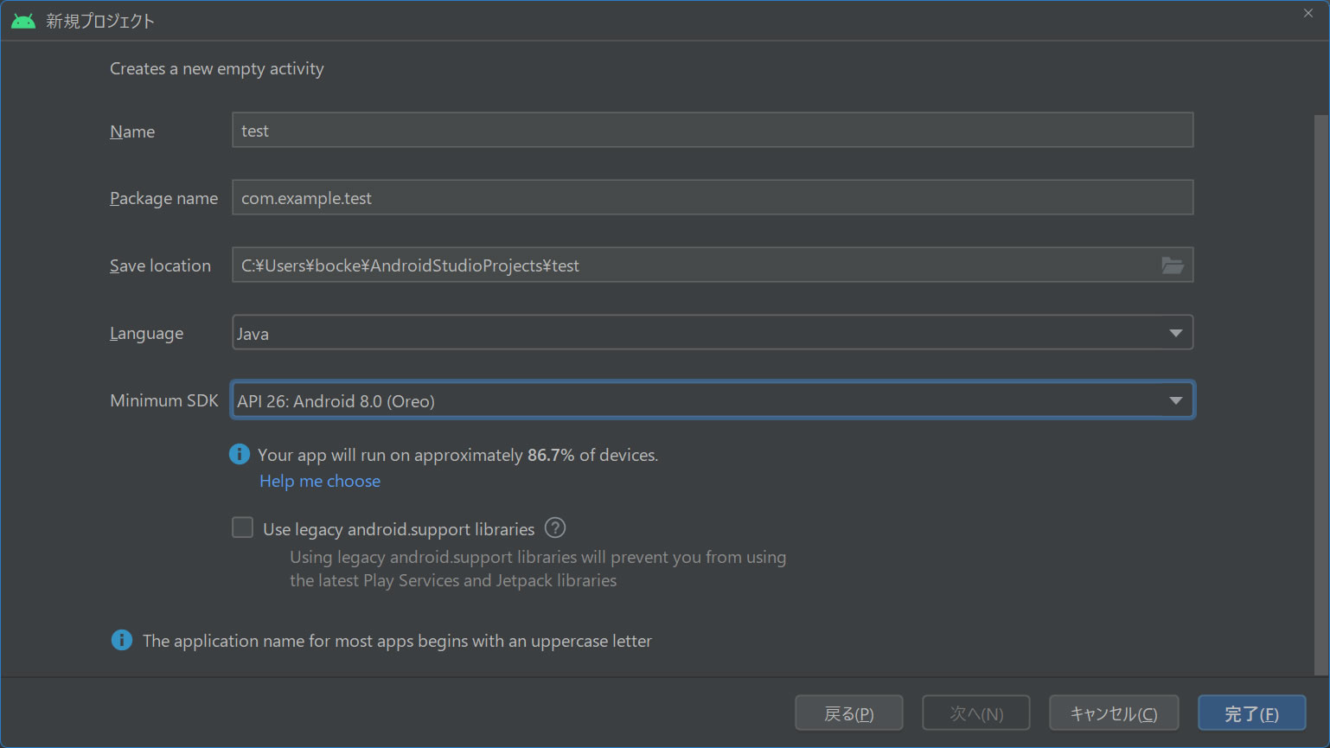Open the Language dropdown showing Java
Image resolution: width=1330 pixels, height=748 pixels.
pyautogui.click(x=692, y=333)
